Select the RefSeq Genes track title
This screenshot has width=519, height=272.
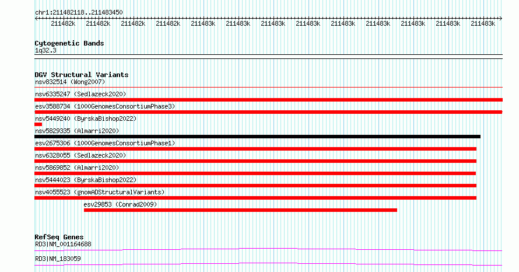coord(59,237)
